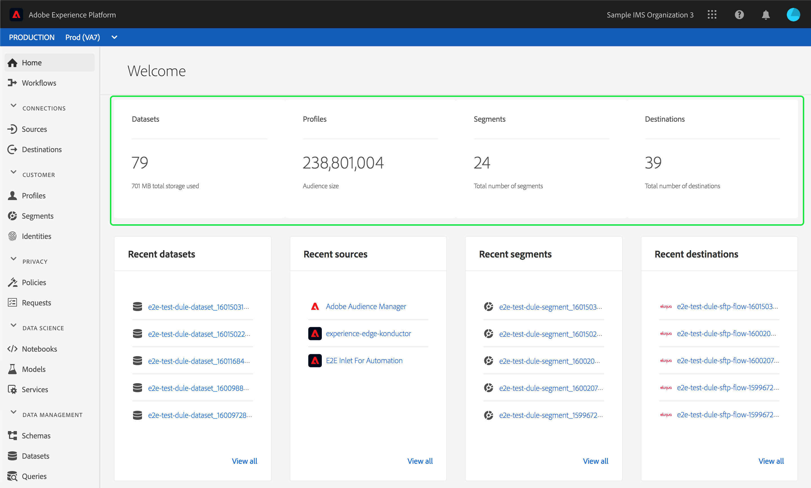Open dataset e2e-test-dule-dataset_1600988
Screen dimensions: 811x488
point(198,388)
